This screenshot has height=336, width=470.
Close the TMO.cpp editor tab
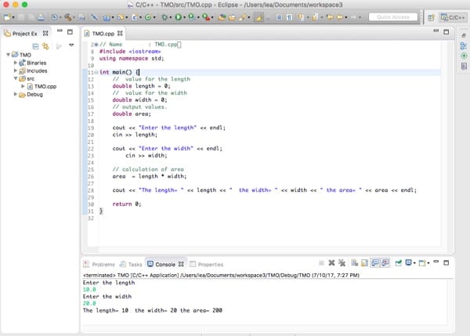point(120,33)
